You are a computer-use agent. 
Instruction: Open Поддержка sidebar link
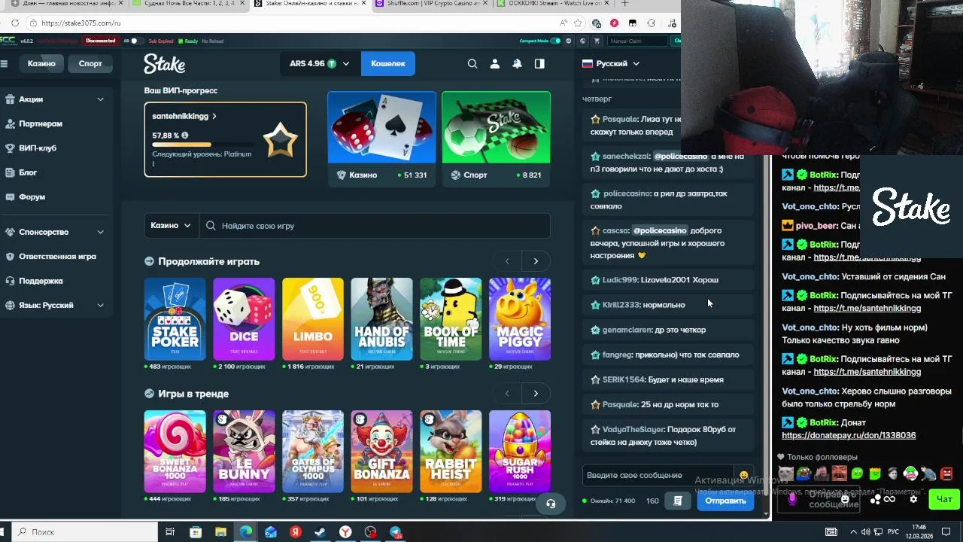coord(41,281)
